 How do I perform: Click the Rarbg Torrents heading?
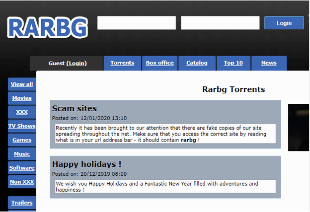pos(233,89)
